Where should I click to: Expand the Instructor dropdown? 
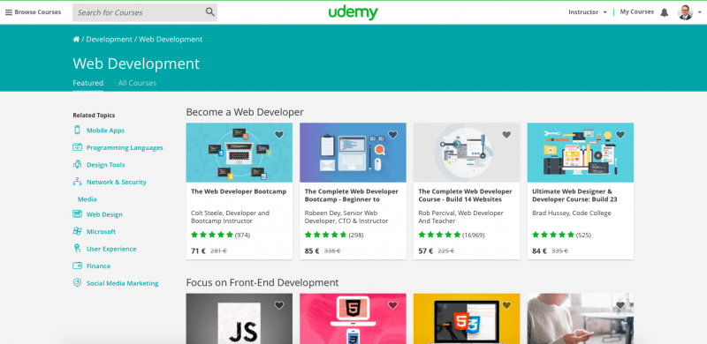point(588,12)
